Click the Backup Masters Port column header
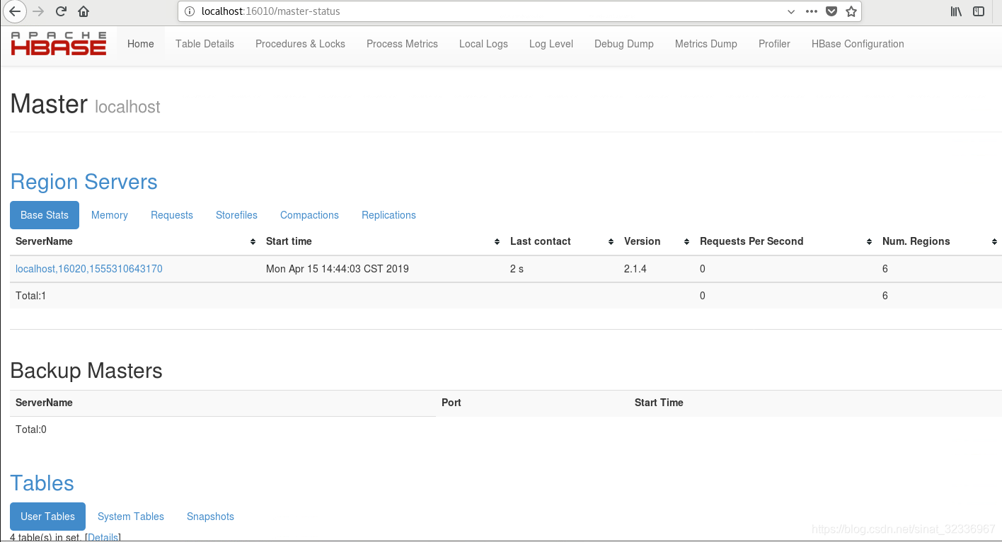 tap(451, 403)
